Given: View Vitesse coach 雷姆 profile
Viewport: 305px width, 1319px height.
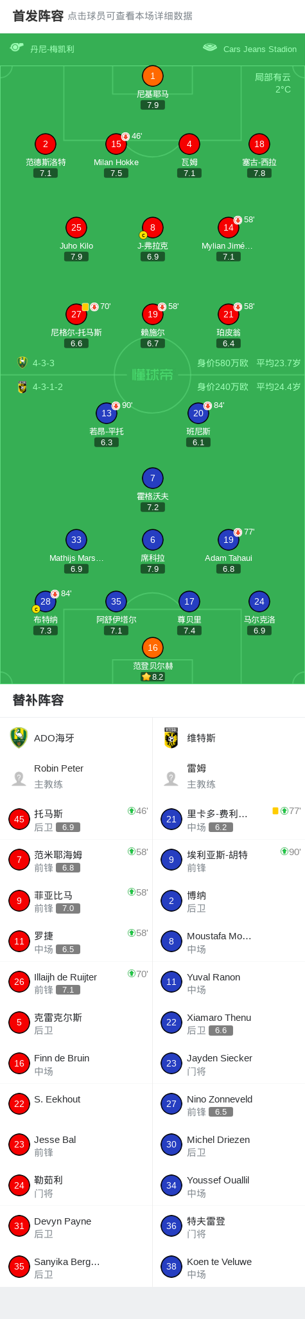Looking at the screenshot, I should [x=229, y=776].
